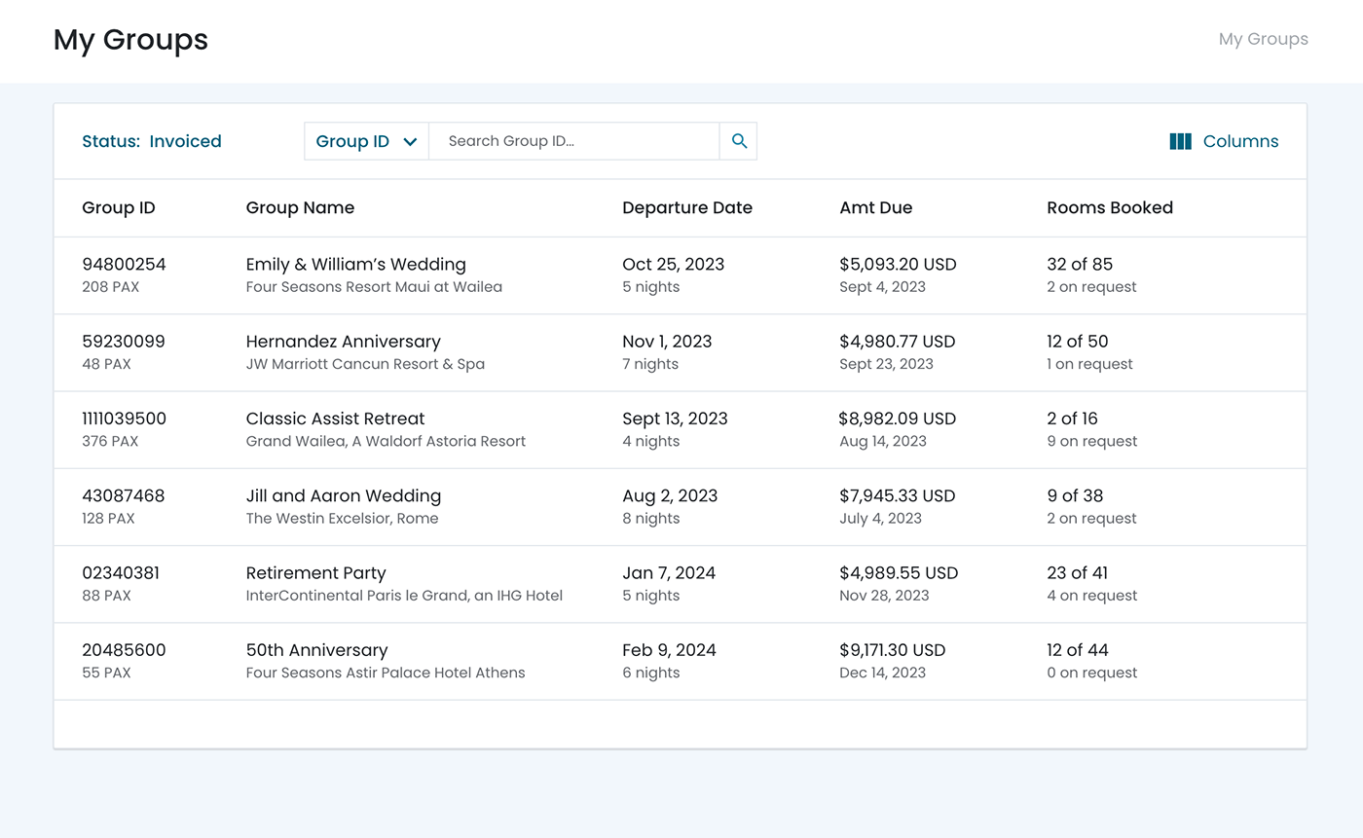Change the Invoiced status filter
This screenshot has height=838, width=1363.
click(x=185, y=141)
